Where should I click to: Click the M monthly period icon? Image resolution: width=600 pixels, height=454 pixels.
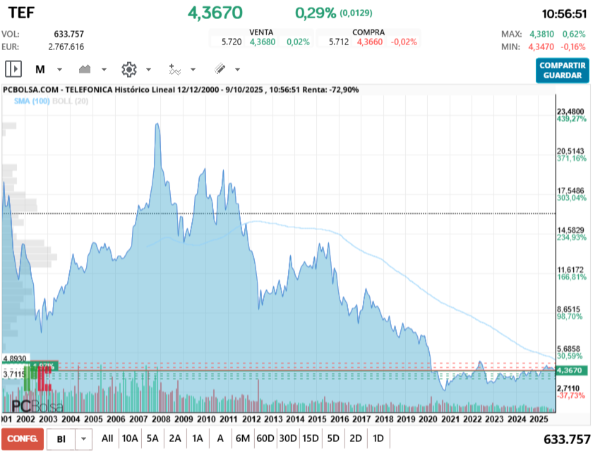coord(40,69)
